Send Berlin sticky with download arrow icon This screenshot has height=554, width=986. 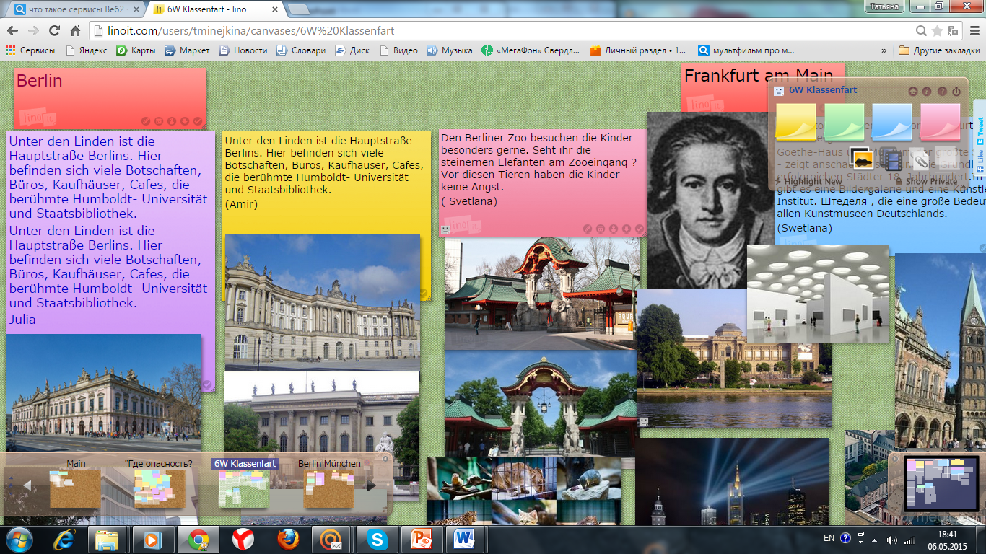(185, 121)
